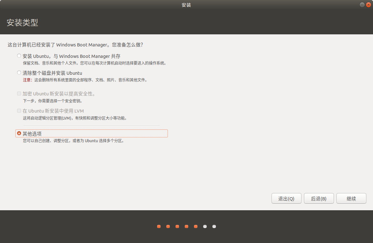Click the 退出(Q) quit button

click(287, 198)
